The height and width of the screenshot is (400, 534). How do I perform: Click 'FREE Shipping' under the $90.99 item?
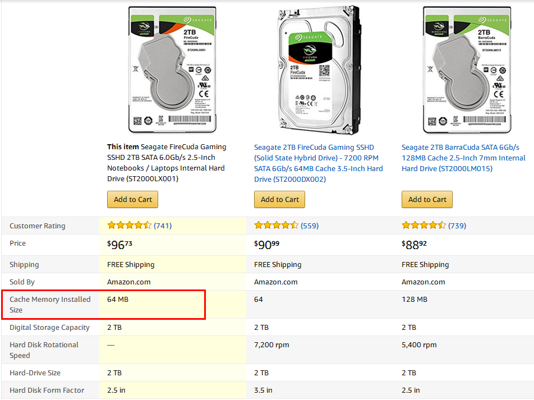coord(278,265)
